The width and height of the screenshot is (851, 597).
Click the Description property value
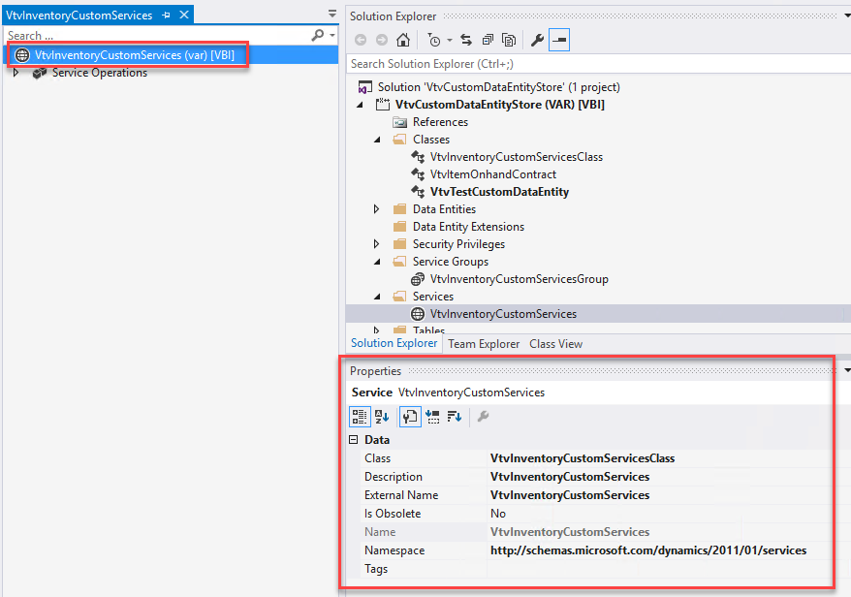click(x=570, y=477)
